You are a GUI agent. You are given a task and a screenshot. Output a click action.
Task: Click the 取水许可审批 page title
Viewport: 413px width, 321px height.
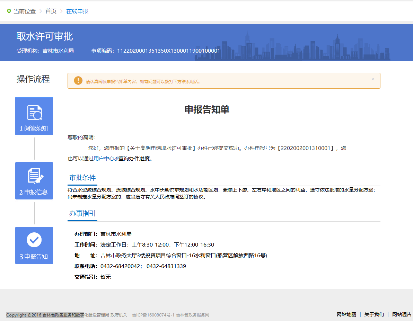(45, 37)
